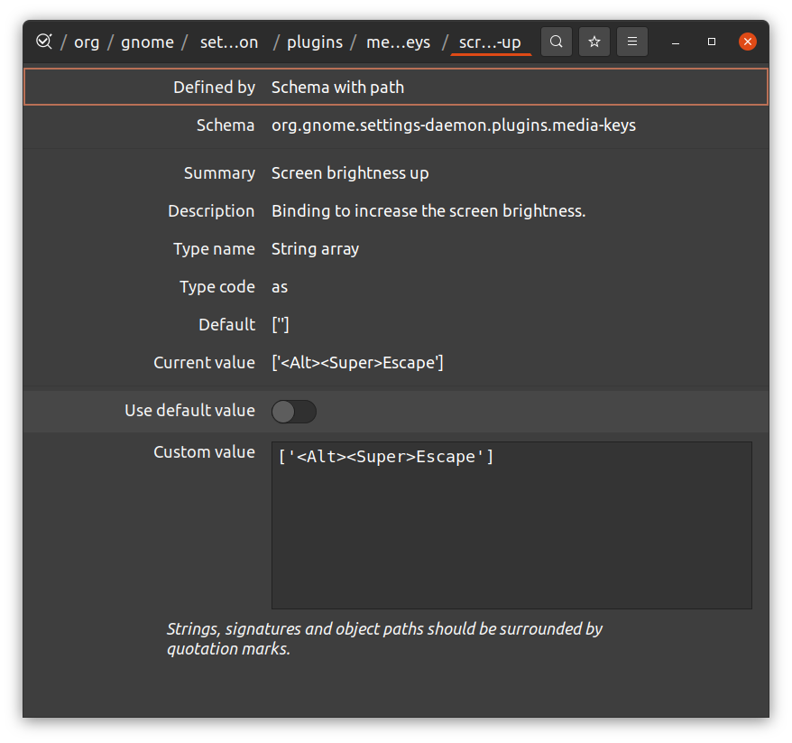This screenshot has width=792, height=743.
Task: Click the current 'scr…-up' key segment
Action: pos(490,42)
